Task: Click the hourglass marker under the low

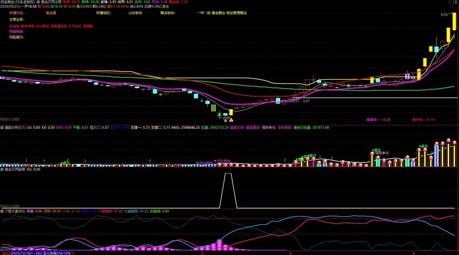Action: point(225,120)
